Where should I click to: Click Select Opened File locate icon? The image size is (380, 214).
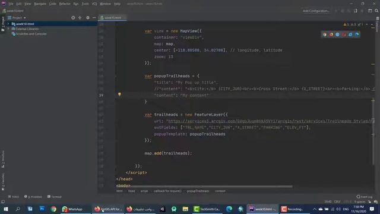[73, 18]
